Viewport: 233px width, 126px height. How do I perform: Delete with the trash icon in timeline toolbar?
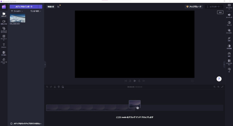pyautogui.click(x=59, y=87)
